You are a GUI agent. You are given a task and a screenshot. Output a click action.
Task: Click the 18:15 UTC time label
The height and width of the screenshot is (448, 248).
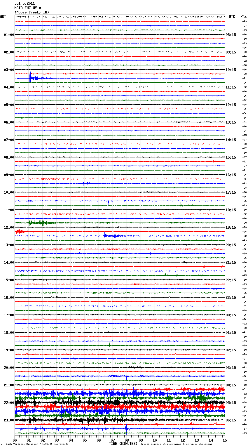(x=231, y=210)
